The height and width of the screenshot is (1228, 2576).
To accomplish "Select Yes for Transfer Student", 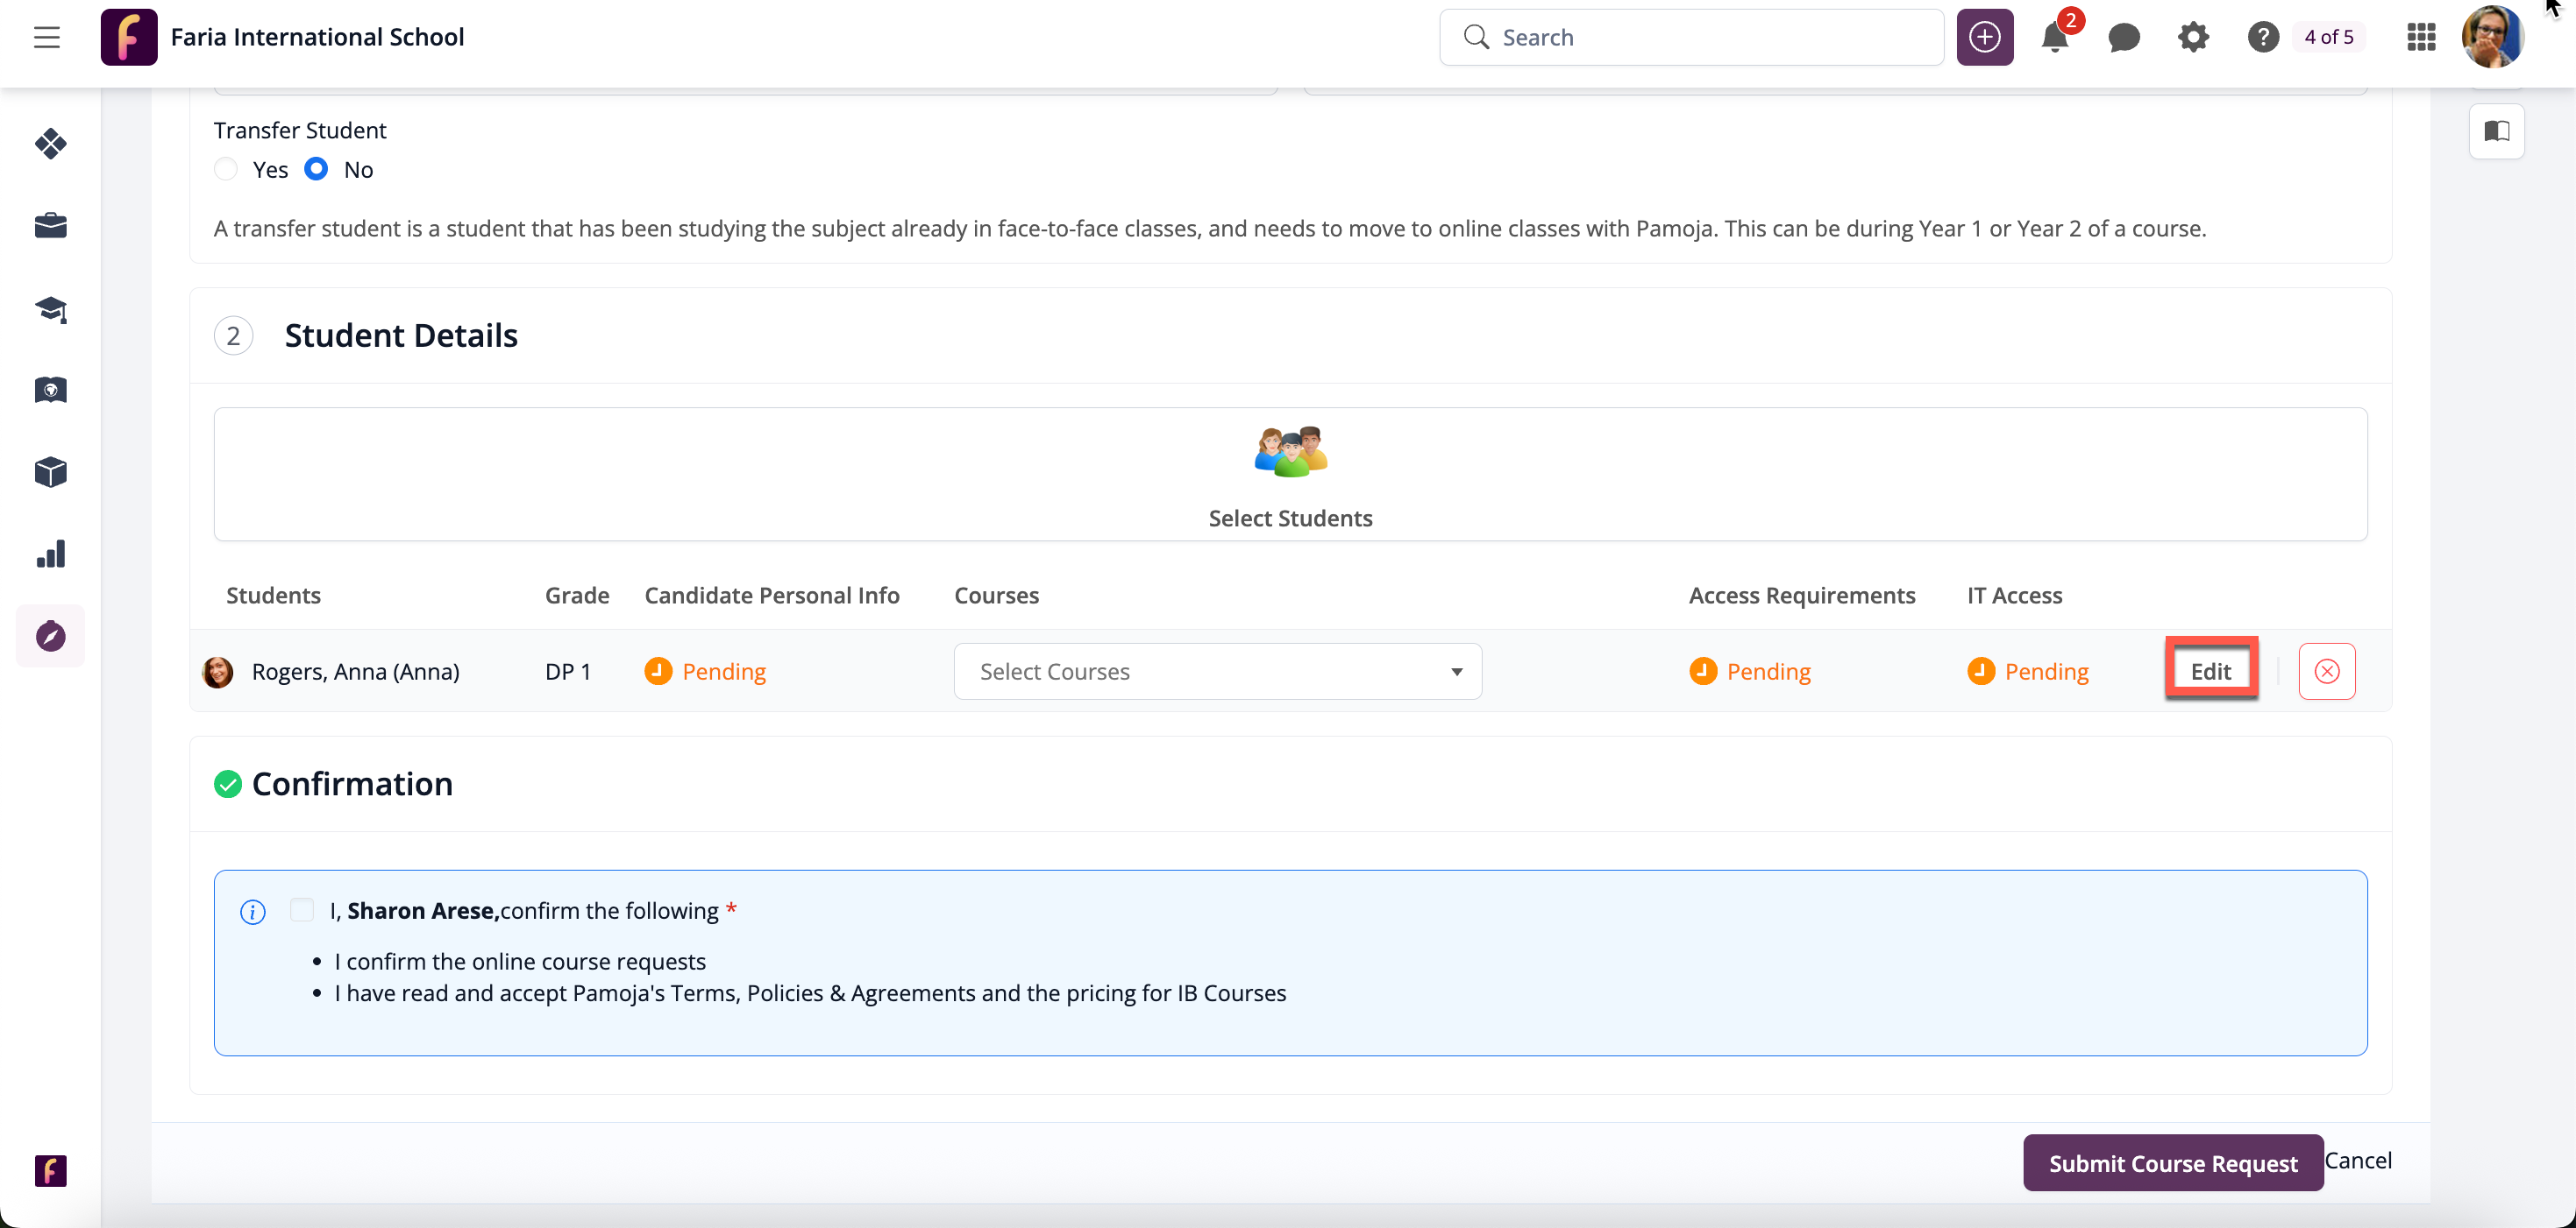I will pos(226,170).
